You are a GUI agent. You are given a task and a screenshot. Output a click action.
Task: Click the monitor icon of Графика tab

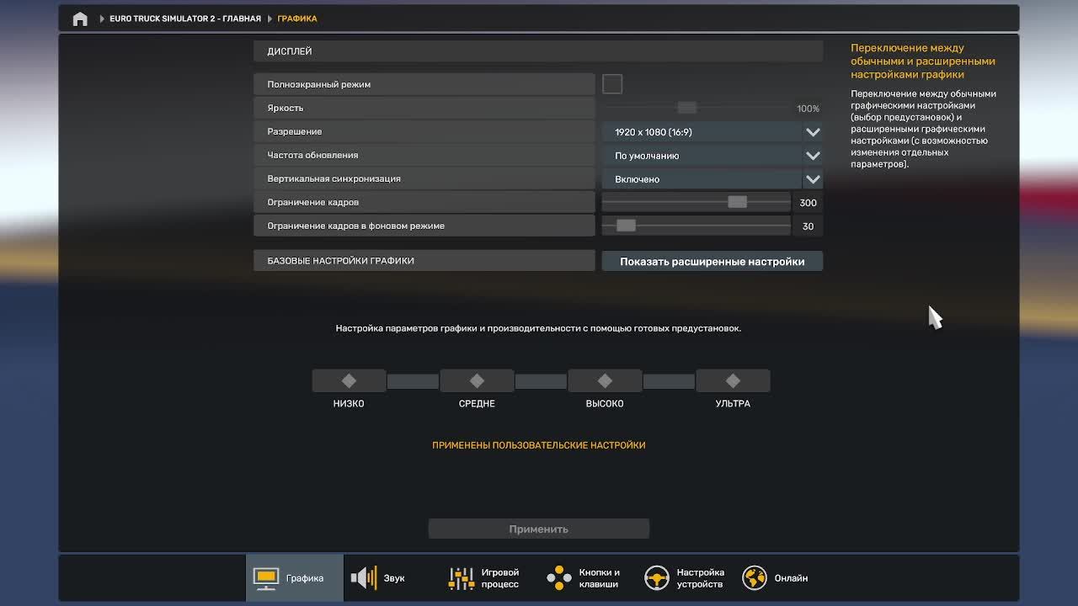(x=266, y=578)
